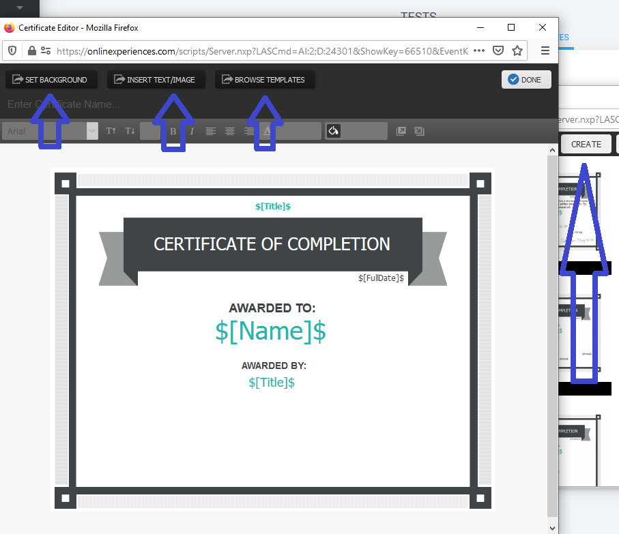Click the padlock site info icon
This screenshot has height=534, width=619.
[x=32, y=50]
